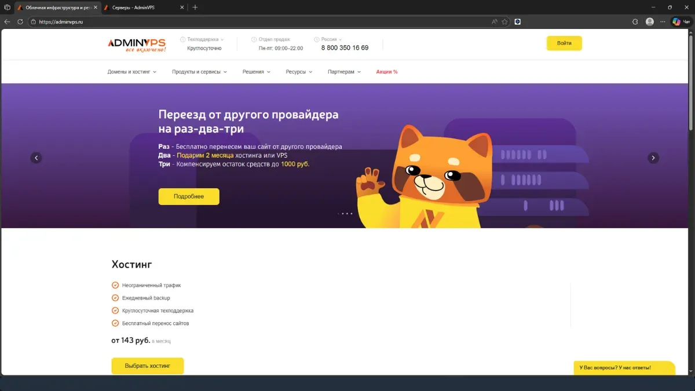Viewport: 695px width, 391px height.
Task: Click the Пн-пт: 09:00–22:00 hours text
Action: point(281,48)
